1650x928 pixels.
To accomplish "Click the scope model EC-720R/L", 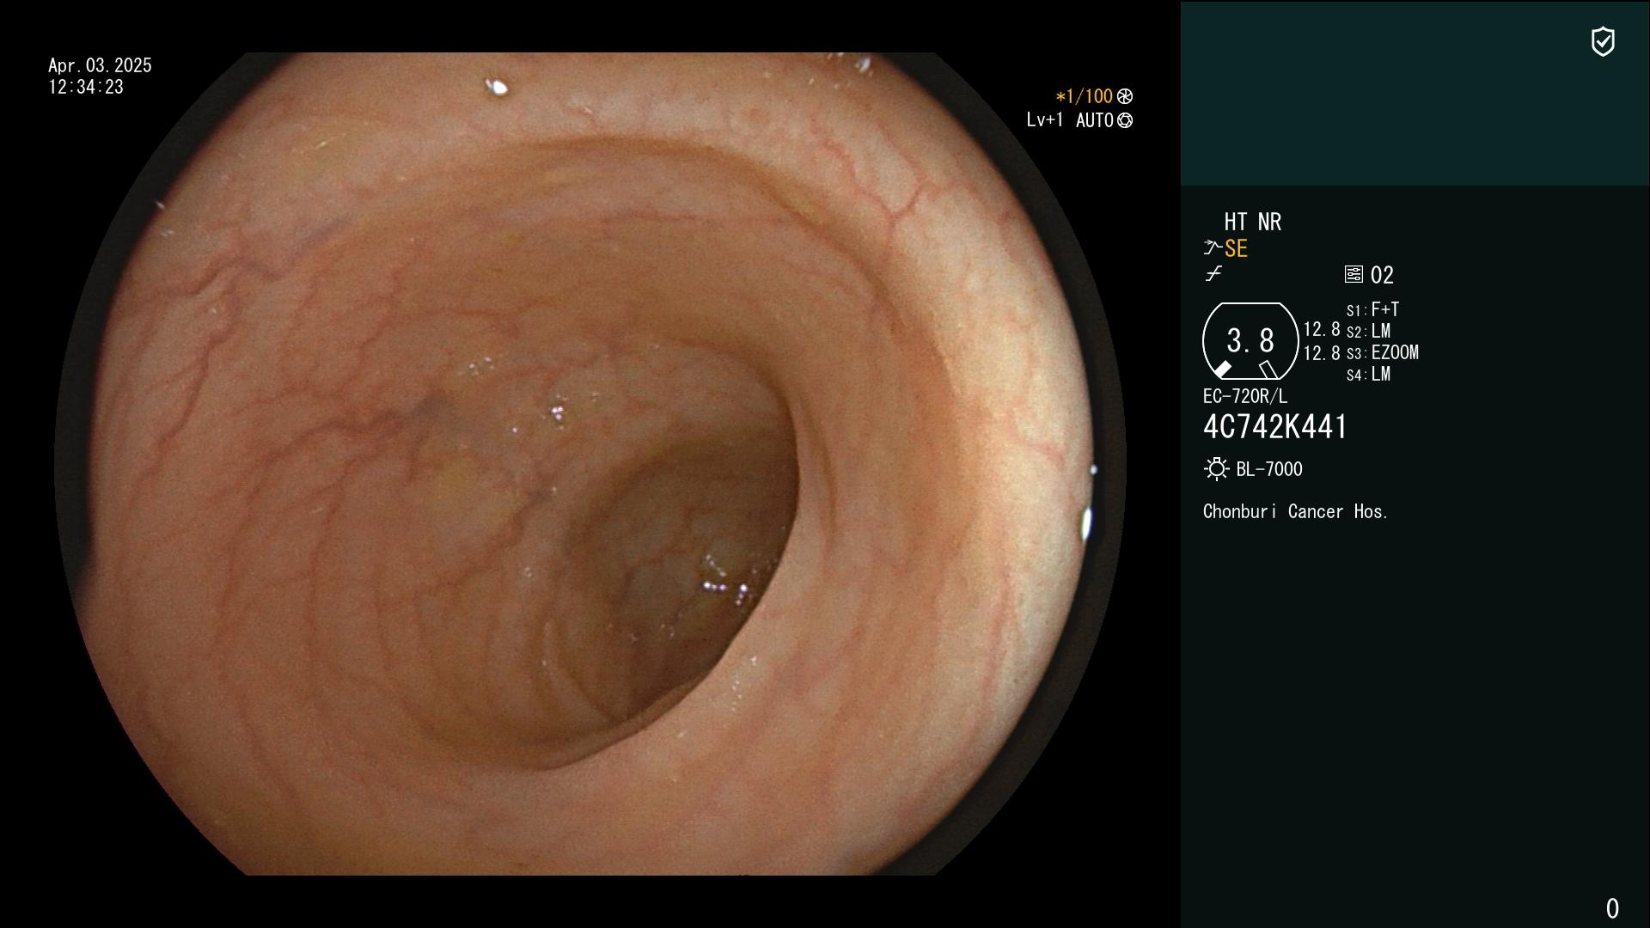I will point(1245,396).
